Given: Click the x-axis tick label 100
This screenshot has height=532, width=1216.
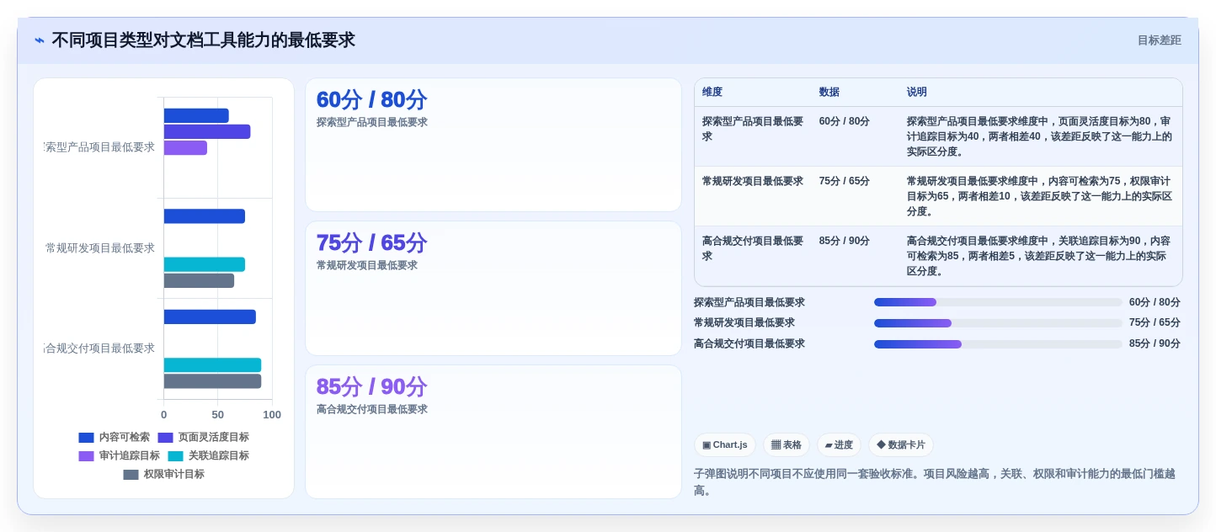Looking at the screenshot, I should pos(272,415).
